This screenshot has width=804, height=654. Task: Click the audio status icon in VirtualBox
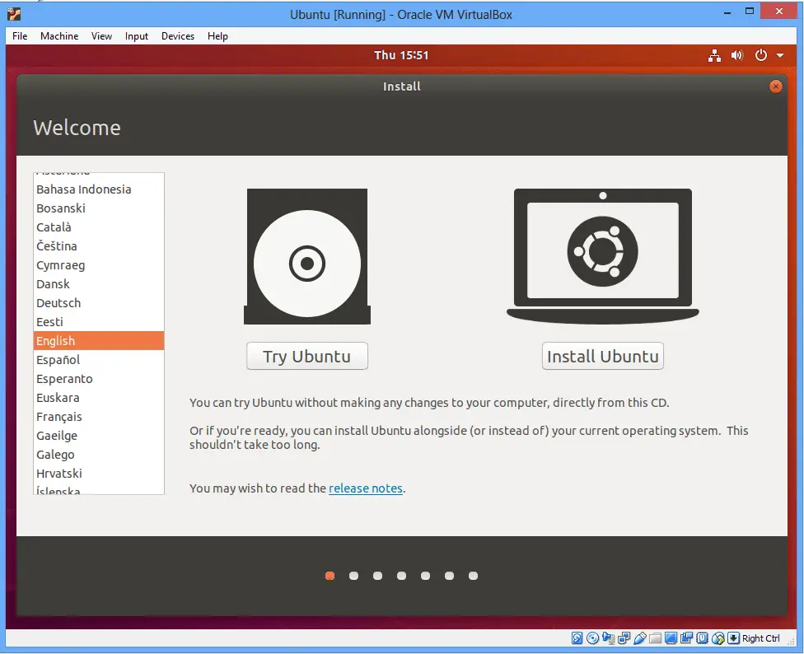click(x=608, y=638)
